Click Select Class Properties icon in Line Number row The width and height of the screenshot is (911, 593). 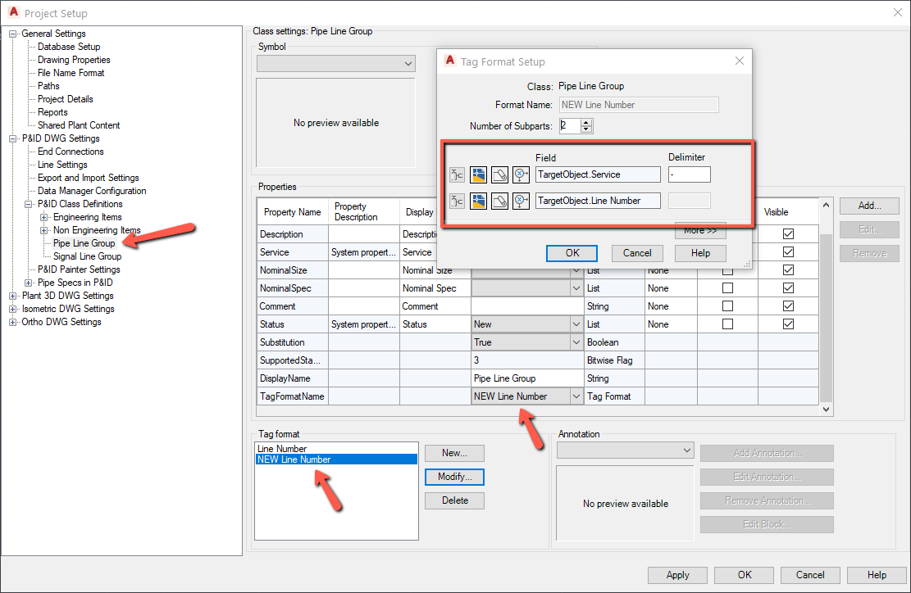pos(458,201)
